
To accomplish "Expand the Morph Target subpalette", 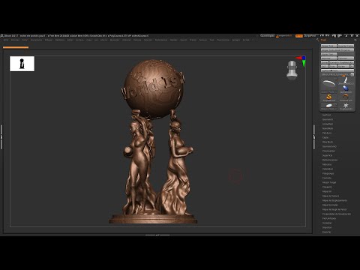I will coord(329,182).
